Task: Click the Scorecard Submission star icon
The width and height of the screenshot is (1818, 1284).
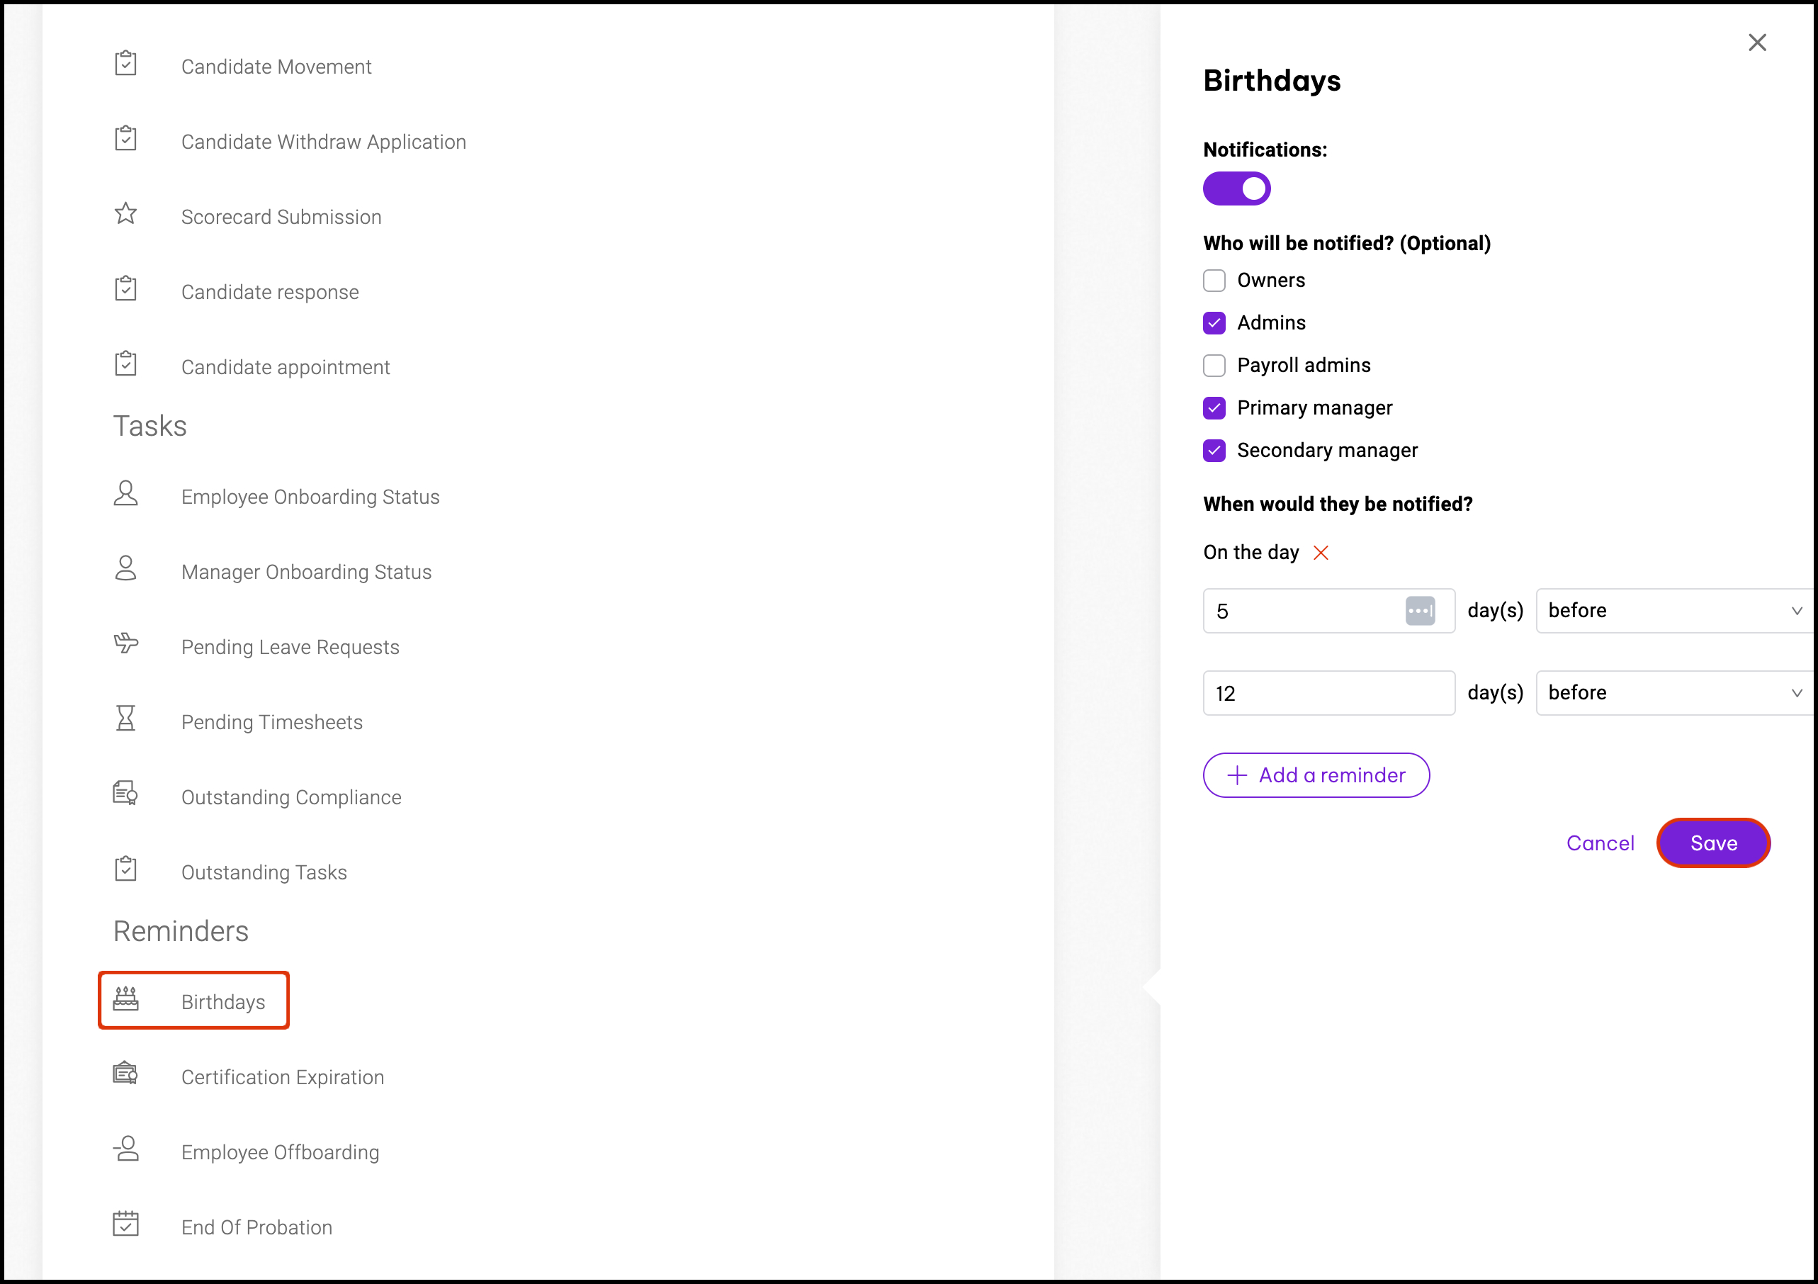Action: [x=125, y=214]
